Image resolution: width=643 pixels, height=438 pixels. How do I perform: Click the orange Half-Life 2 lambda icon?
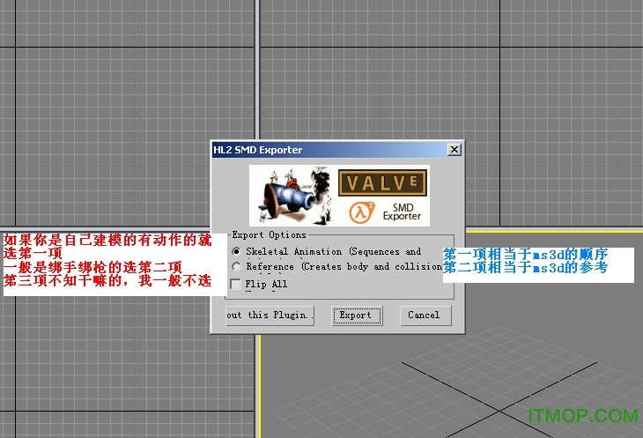coord(359,211)
